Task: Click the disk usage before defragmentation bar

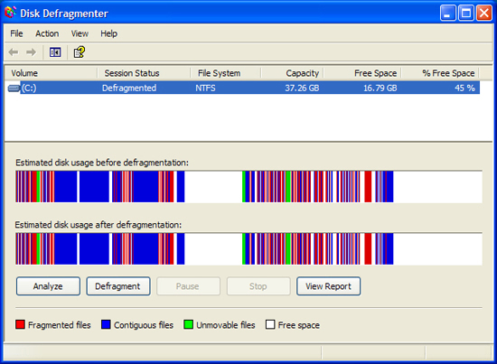Action: click(248, 187)
